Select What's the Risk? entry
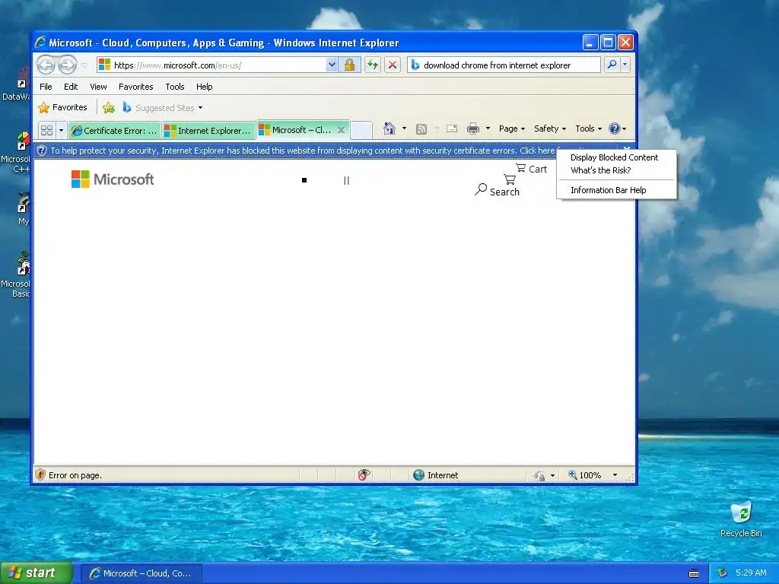This screenshot has height=584, width=779. tap(601, 170)
